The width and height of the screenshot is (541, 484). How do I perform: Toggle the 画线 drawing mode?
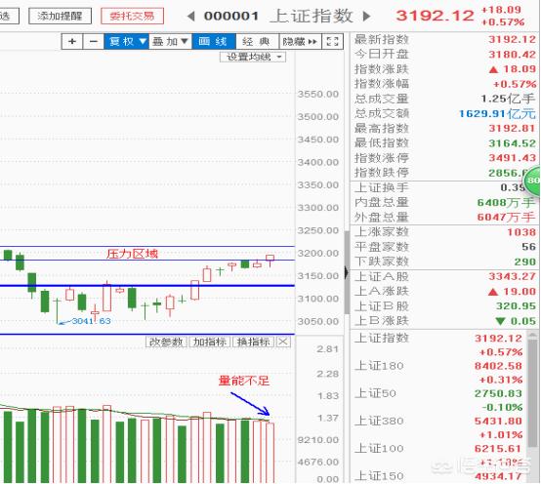pos(214,42)
